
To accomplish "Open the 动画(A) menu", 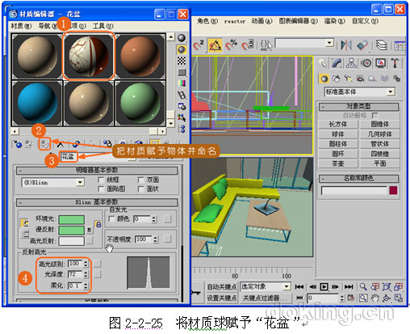I will tap(262, 21).
